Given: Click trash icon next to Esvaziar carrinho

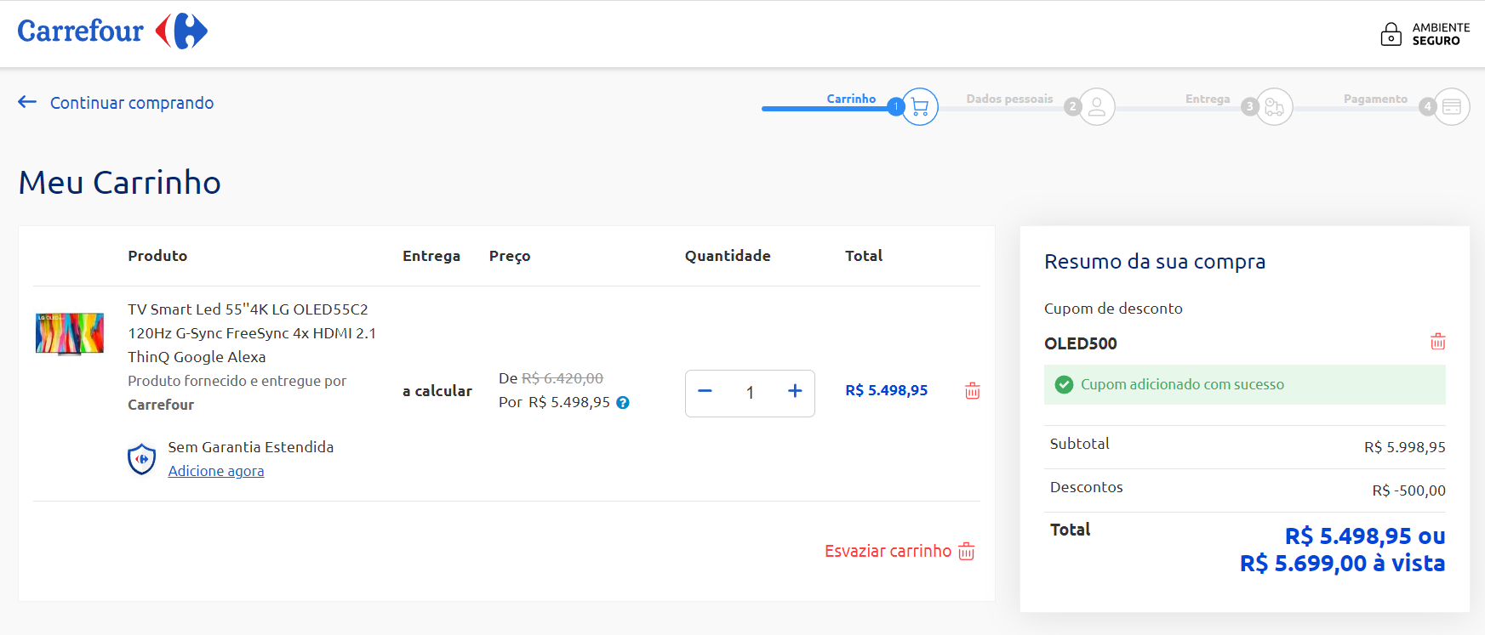Looking at the screenshot, I should click(967, 551).
